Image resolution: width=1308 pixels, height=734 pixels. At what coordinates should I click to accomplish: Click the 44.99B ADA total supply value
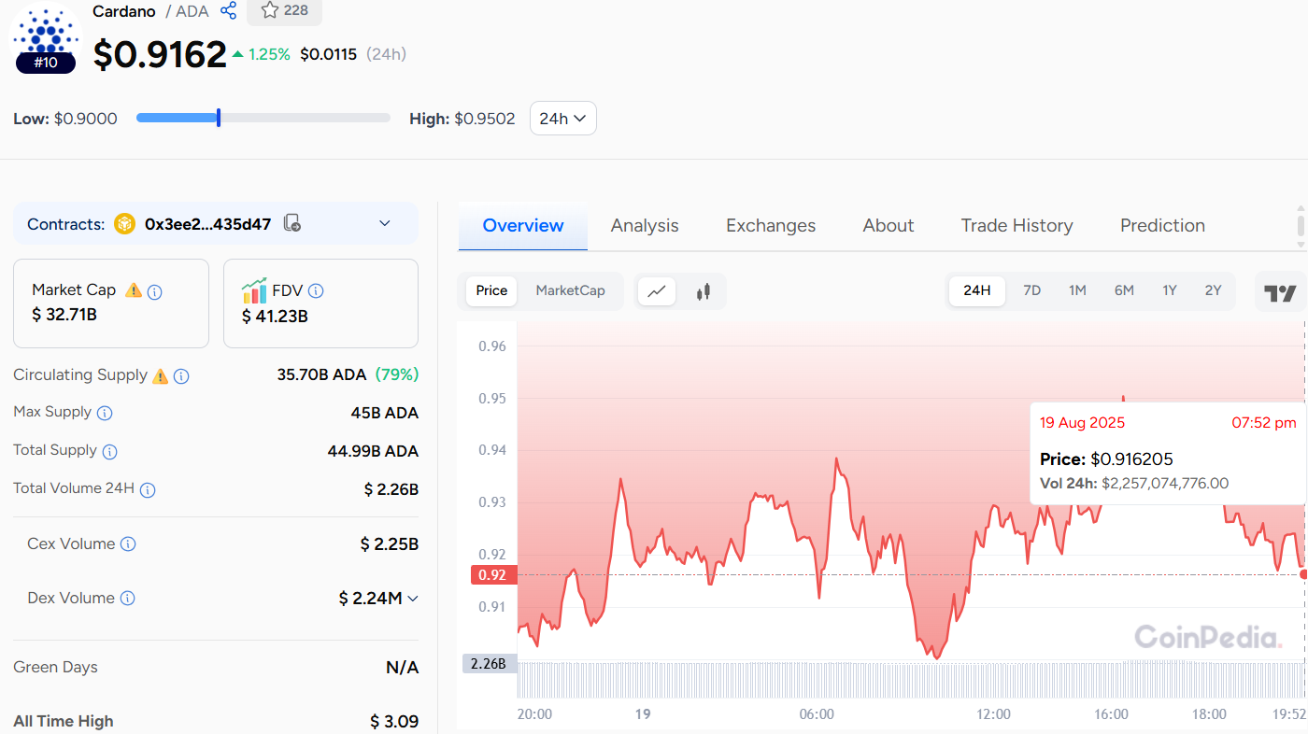tap(373, 451)
